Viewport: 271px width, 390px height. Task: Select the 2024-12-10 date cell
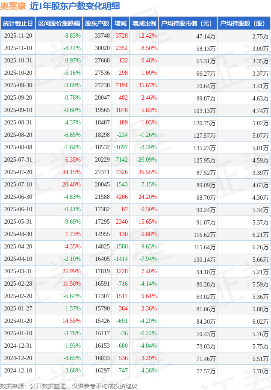tap(18, 371)
